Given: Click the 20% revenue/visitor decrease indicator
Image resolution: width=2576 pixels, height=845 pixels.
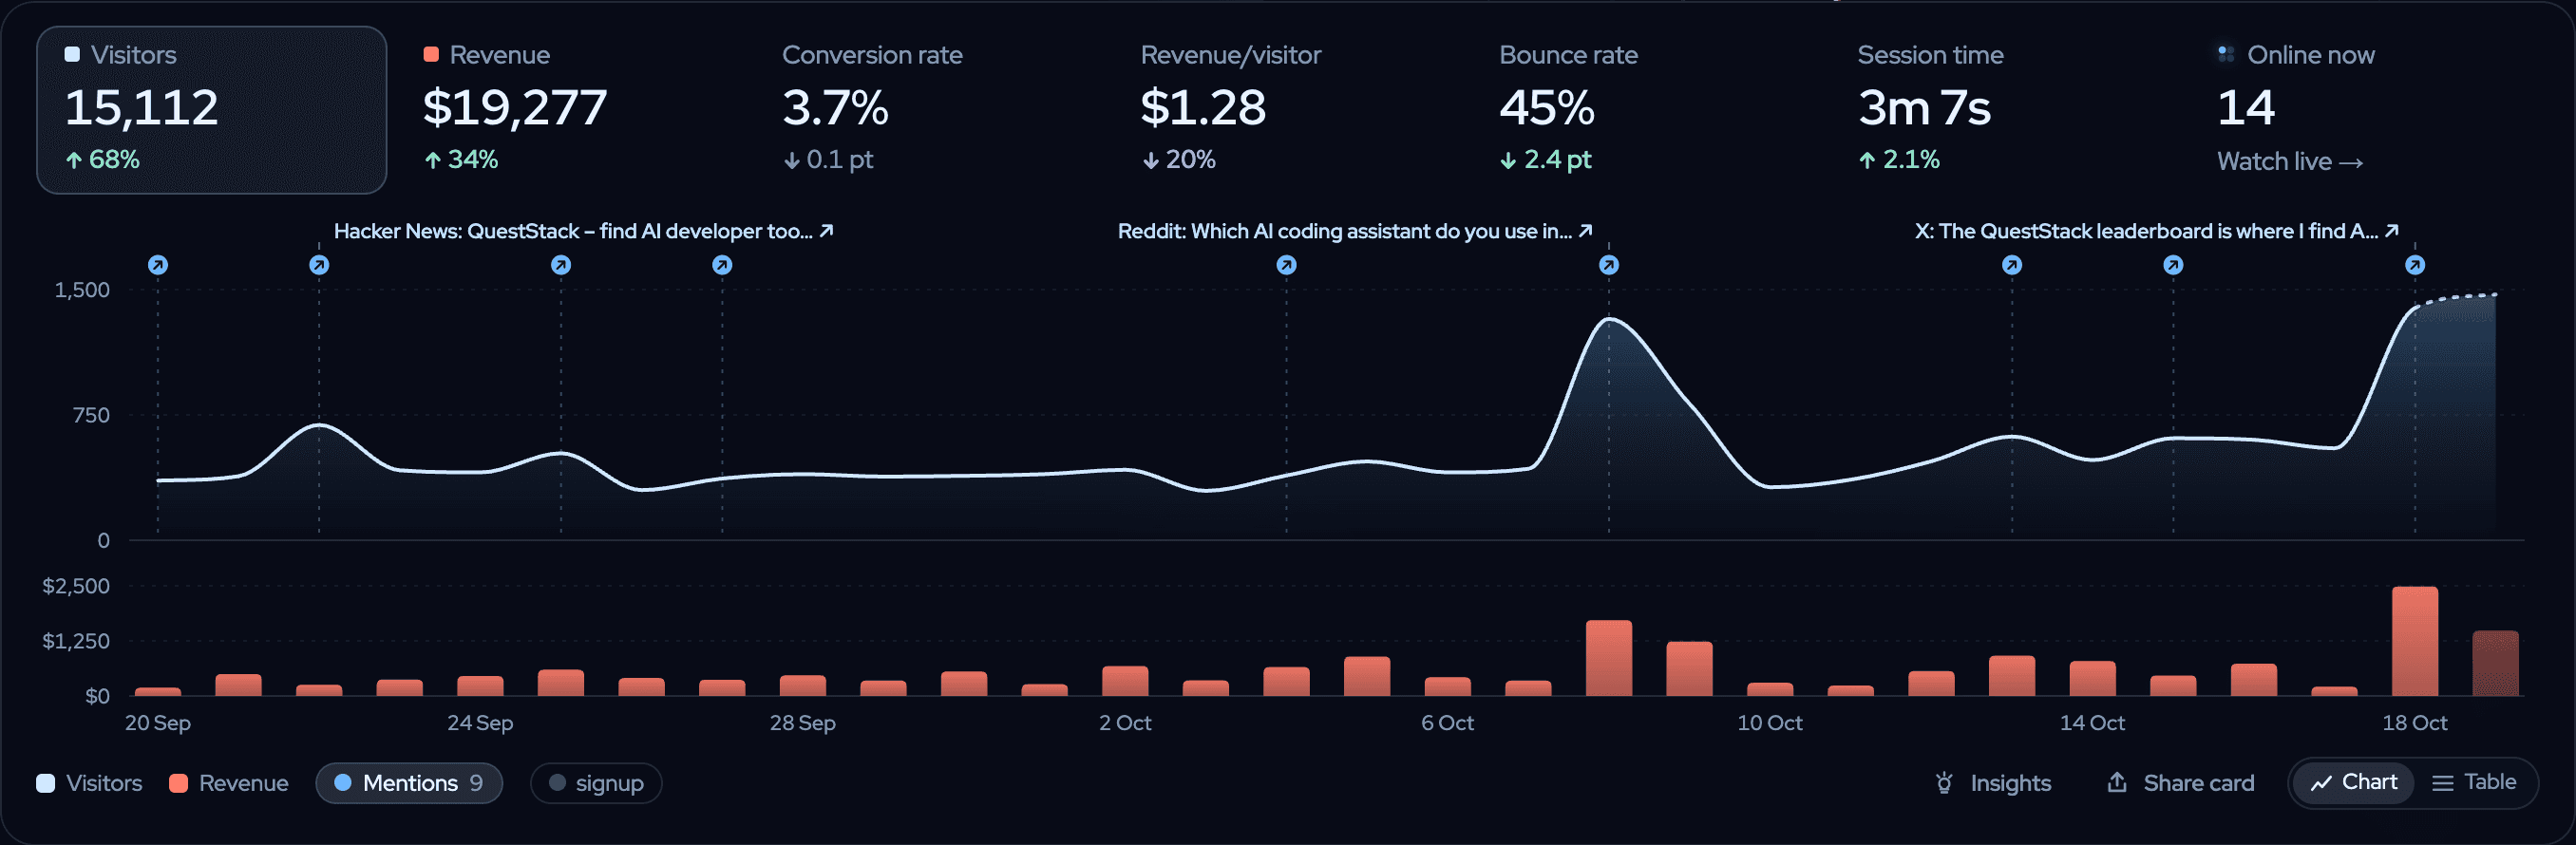Looking at the screenshot, I should [x=1179, y=159].
